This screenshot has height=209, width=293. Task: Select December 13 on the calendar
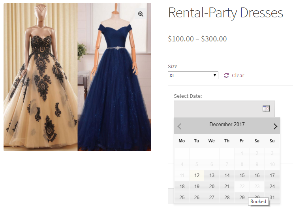[x=212, y=175]
